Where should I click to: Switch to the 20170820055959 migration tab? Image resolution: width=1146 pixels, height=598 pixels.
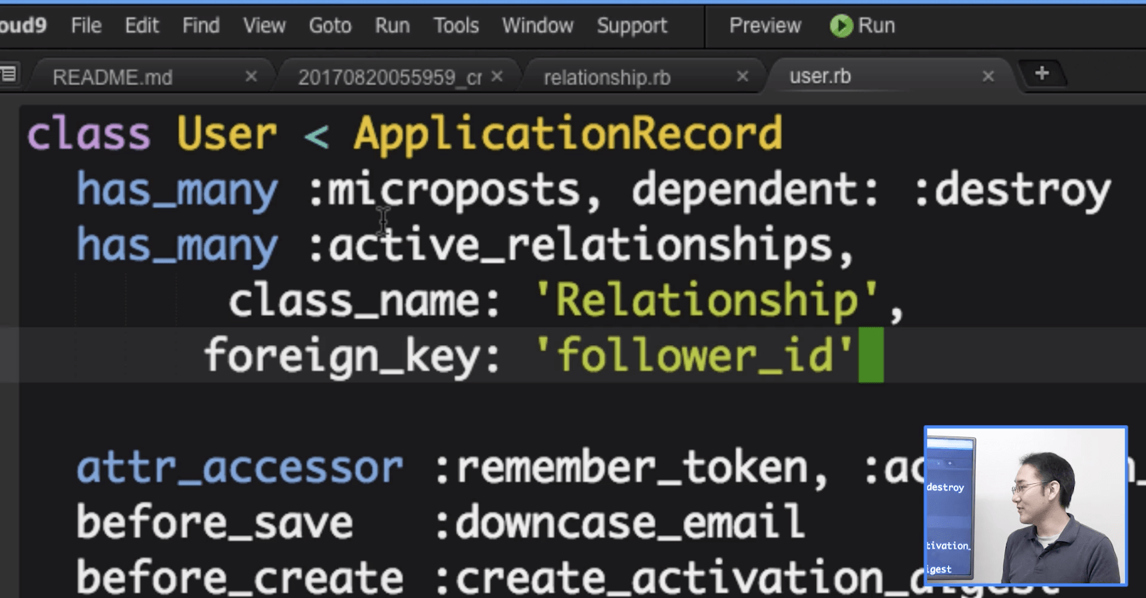point(390,77)
